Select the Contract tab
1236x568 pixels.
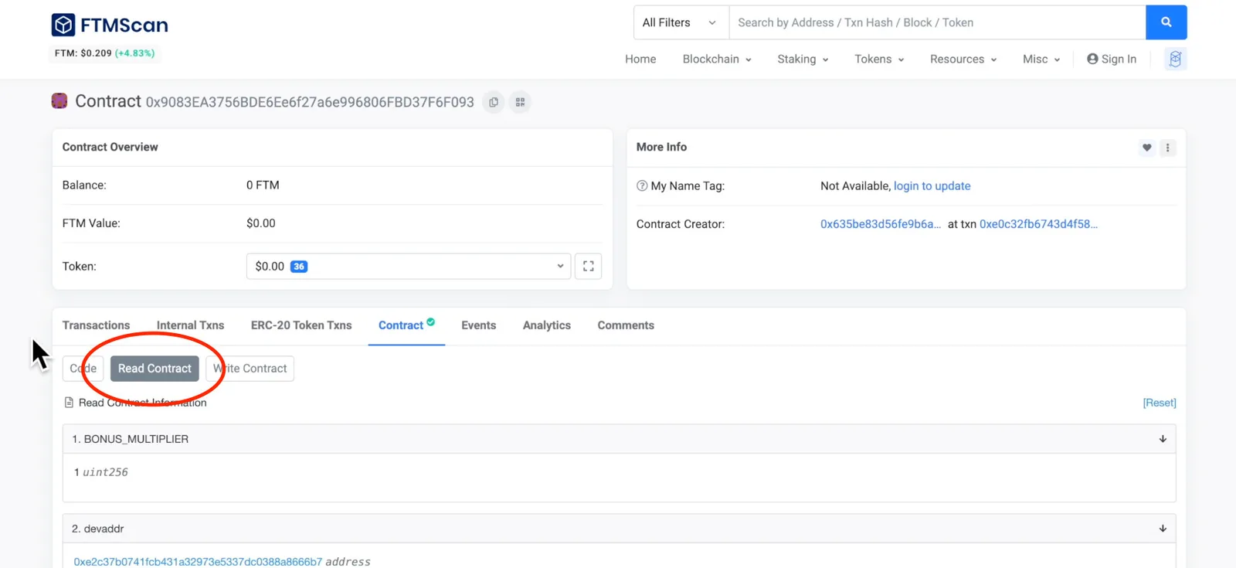point(406,326)
